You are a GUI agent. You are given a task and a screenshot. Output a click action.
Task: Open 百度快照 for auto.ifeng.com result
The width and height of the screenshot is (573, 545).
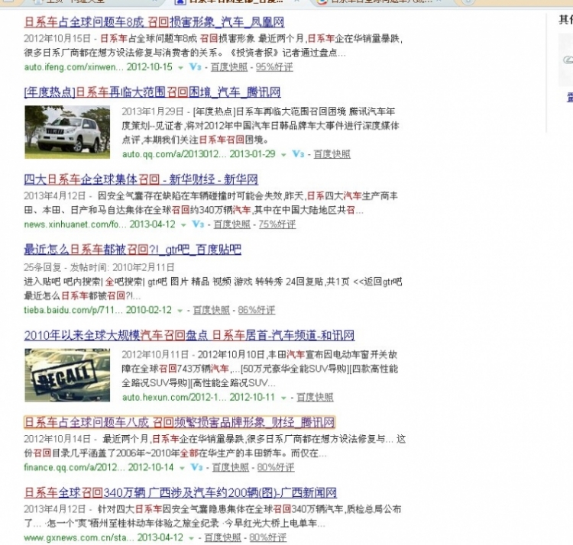[x=229, y=67]
